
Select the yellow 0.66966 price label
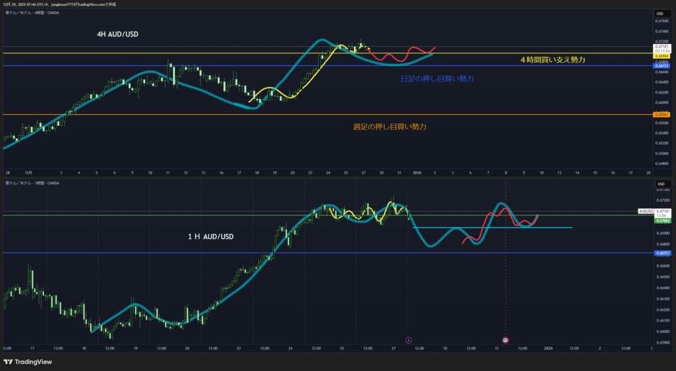661,56
